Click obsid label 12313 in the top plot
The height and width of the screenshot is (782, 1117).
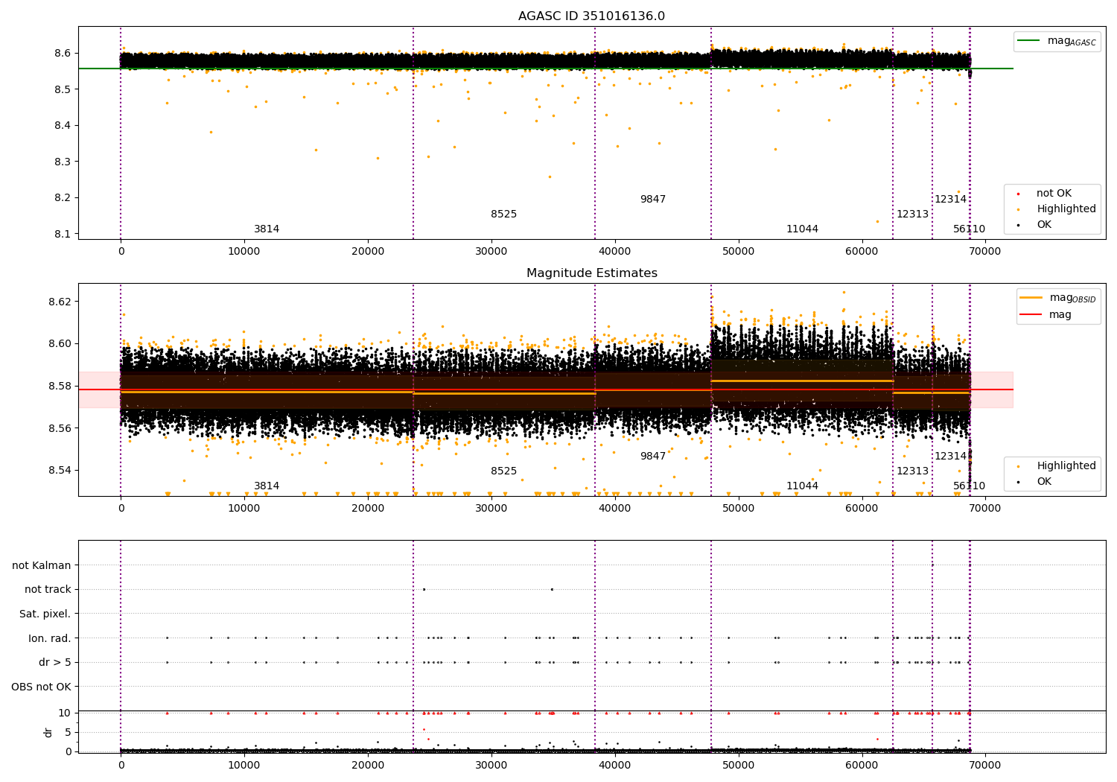tap(912, 214)
